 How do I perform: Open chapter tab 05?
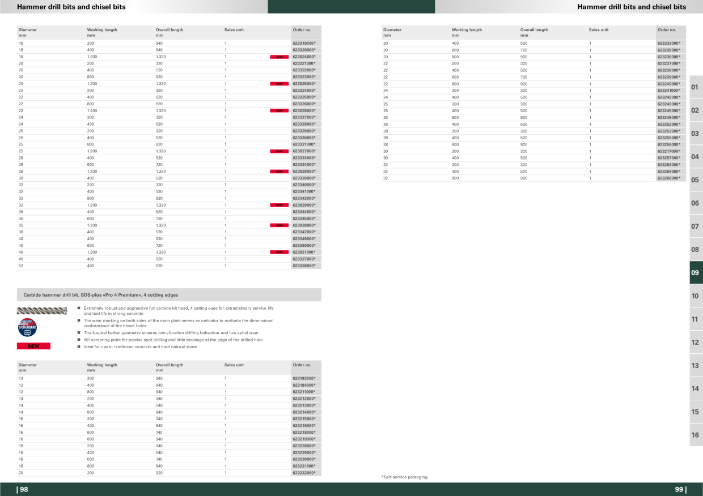coord(695,180)
